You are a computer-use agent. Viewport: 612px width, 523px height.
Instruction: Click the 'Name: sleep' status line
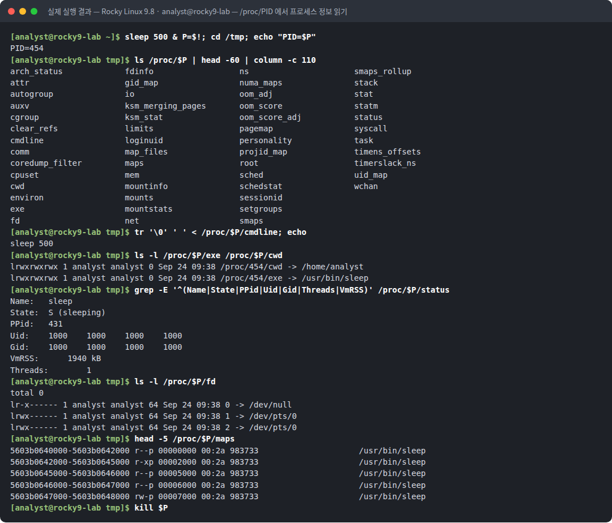[x=41, y=301]
